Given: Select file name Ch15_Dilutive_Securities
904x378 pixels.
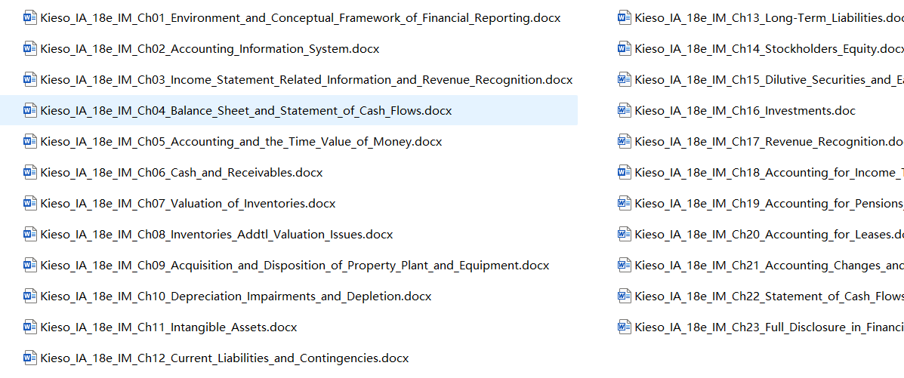Looking at the screenshot, I should tap(769, 80).
